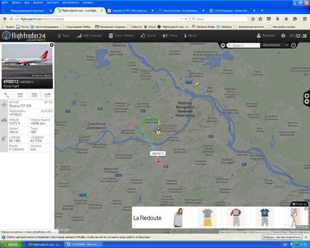Viewport: 310px width, 248px height.
Task: Open the Журнал menu
Action: [x=38, y=2]
